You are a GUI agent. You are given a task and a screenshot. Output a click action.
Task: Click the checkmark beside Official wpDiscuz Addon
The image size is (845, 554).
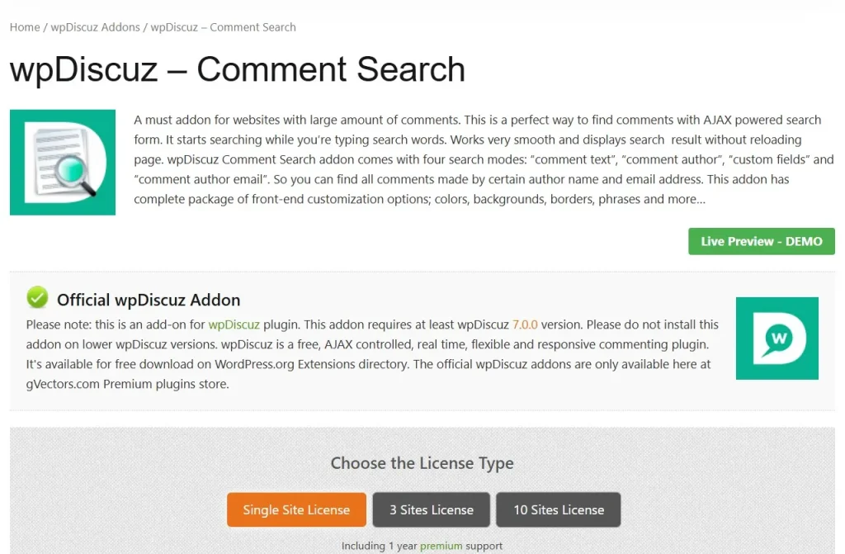coord(36,297)
